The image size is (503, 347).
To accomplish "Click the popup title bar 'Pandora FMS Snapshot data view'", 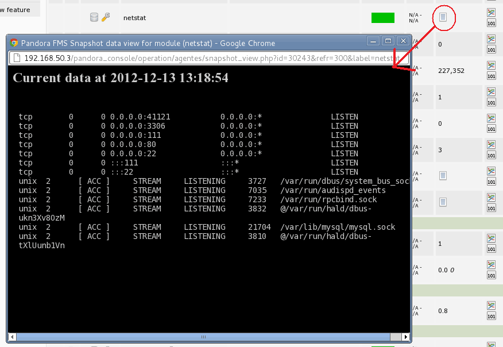I will point(148,43).
